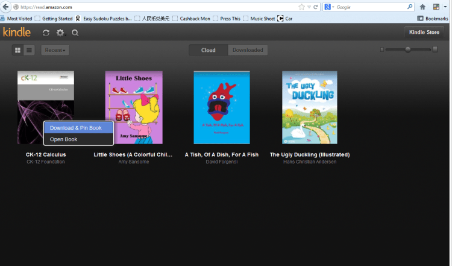
Task: Click the Little Shoes title text
Action: (x=133, y=154)
